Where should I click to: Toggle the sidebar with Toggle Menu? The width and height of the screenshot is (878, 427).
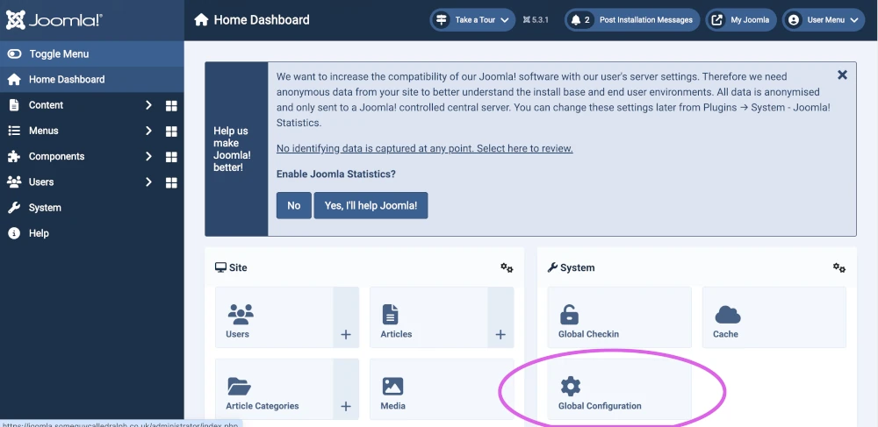pos(92,53)
